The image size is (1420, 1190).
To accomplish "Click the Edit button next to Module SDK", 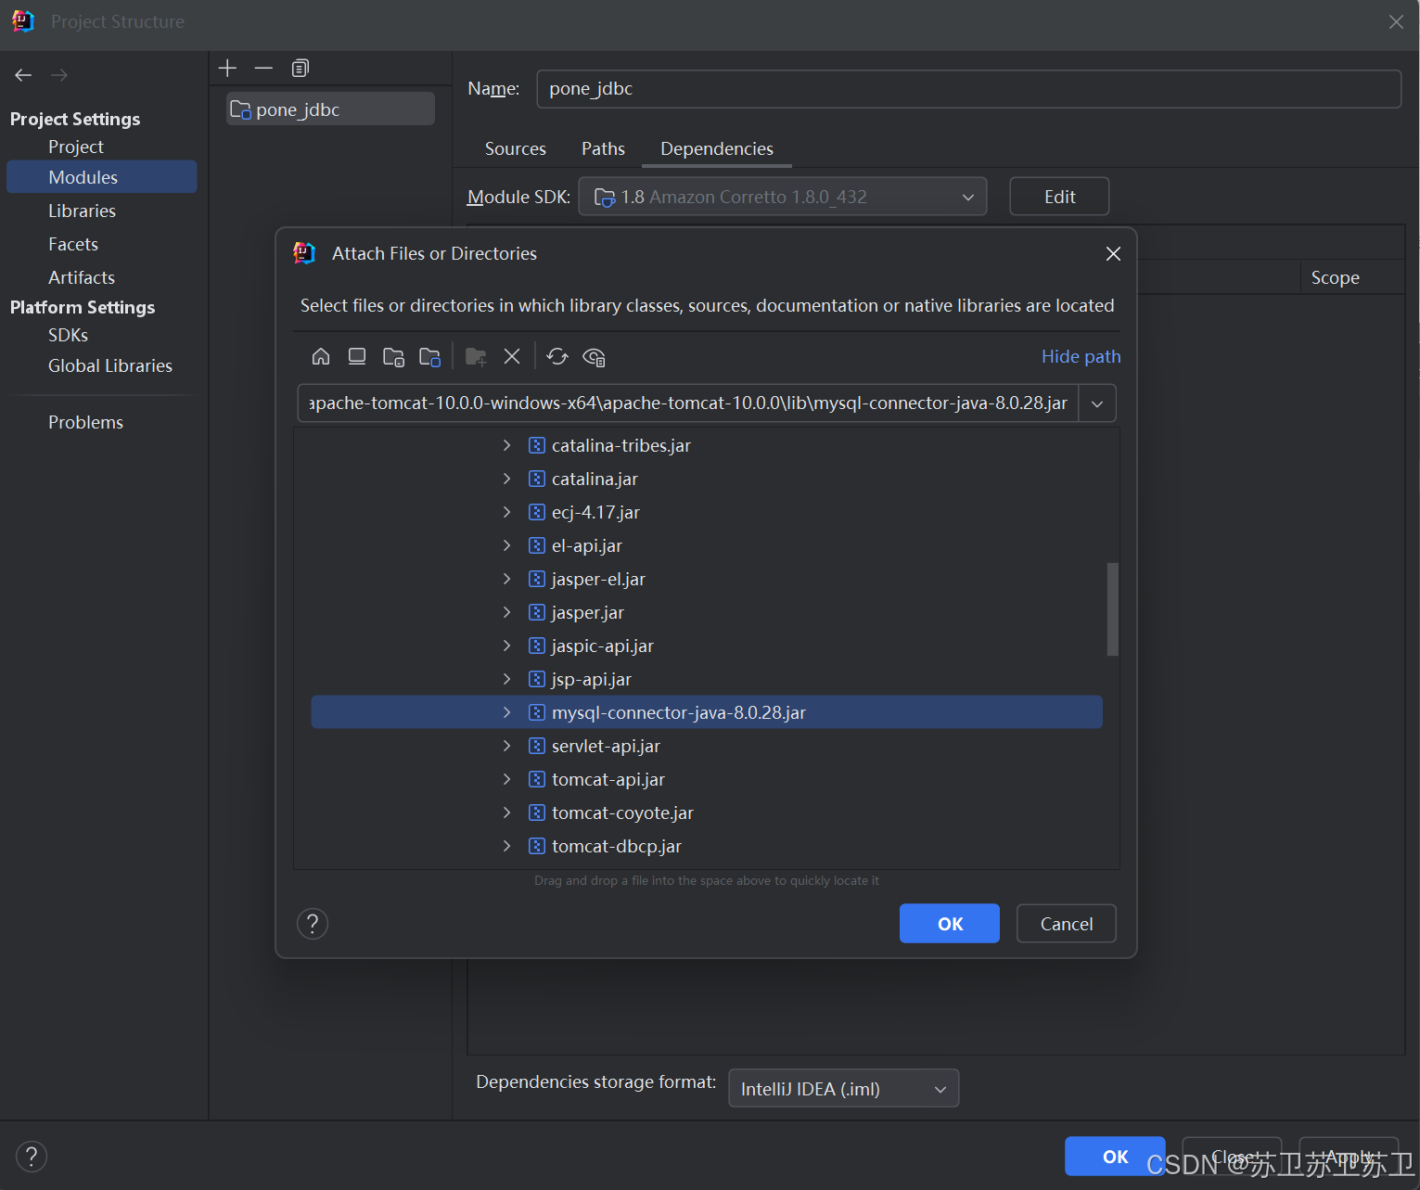I will [x=1059, y=197].
